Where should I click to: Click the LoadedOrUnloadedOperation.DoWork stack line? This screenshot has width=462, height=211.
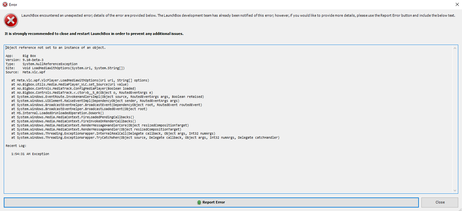coord(58,113)
